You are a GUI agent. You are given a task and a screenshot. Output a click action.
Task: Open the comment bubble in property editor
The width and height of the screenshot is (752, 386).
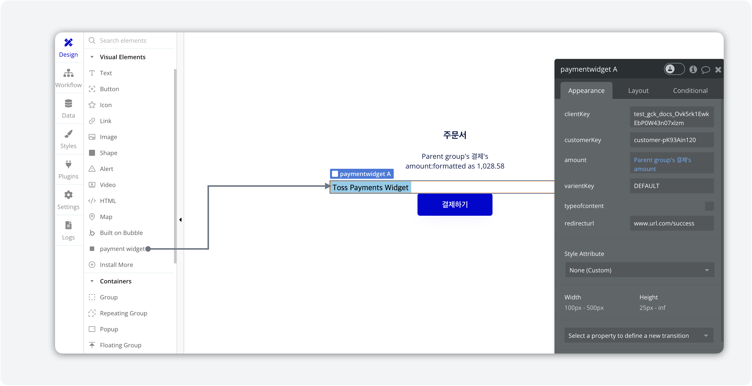tap(705, 70)
